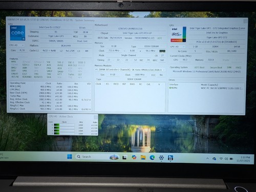Click the OneDrive cloud tray icon
Image resolution: width=256 pixels, height=192 pixels.
pyautogui.click(x=214, y=159)
